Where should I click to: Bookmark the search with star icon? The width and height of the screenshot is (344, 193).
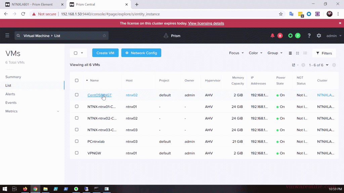pyautogui.click(x=104, y=36)
